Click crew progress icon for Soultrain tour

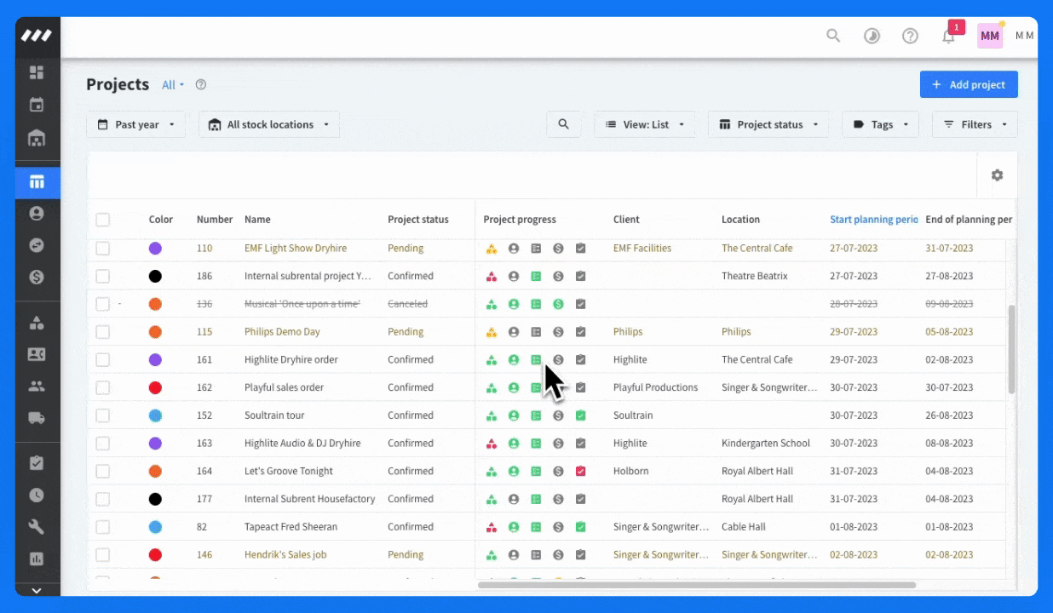[514, 415]
